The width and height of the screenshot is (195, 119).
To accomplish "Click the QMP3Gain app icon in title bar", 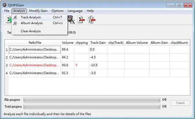I will (5, 5).
